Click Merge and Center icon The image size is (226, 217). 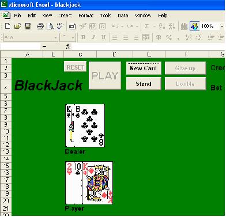point(146,37)
